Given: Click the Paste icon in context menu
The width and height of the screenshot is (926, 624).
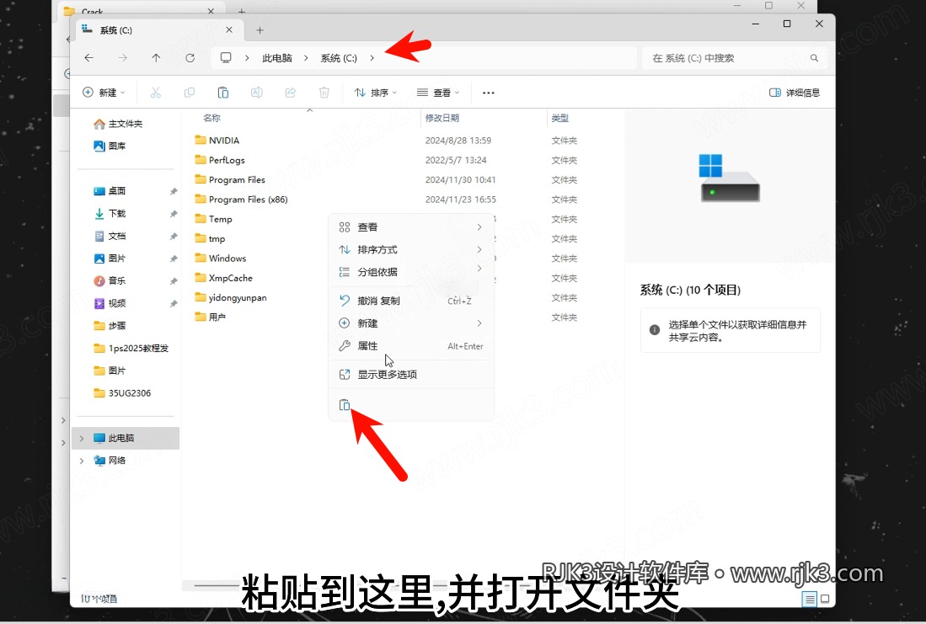Looking at the screenshot, I should coord(345,405).
